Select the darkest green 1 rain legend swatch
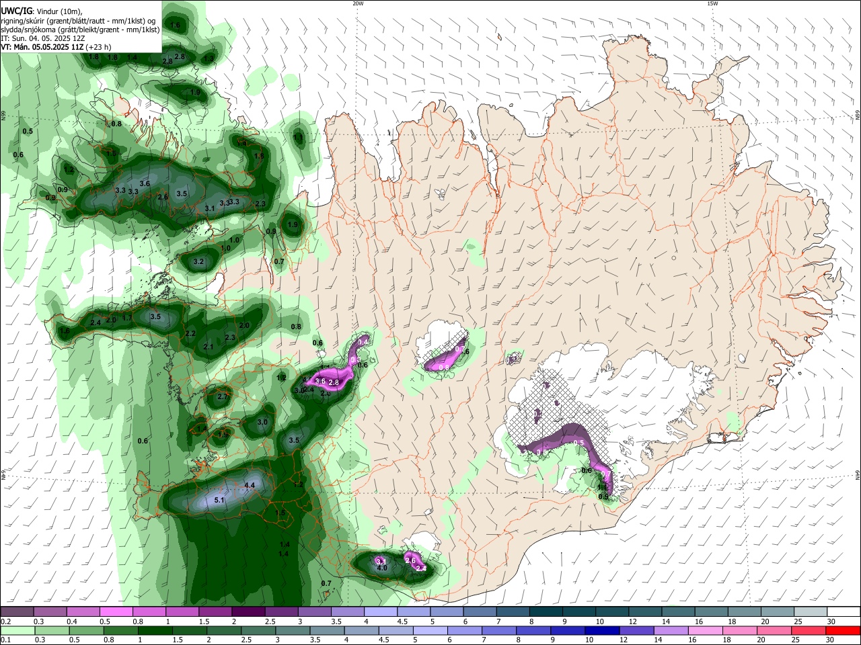Screen dimensions: 861x645 coord(155,630)
